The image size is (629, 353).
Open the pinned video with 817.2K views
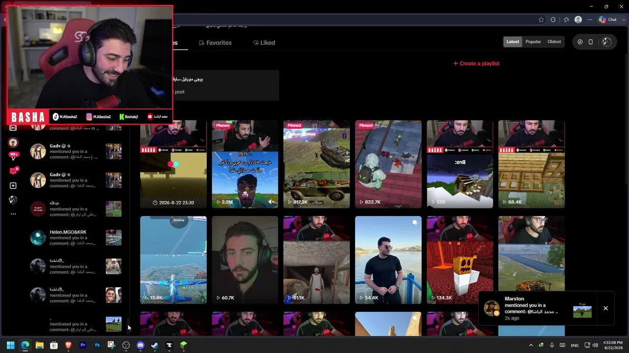click(316, 164)
